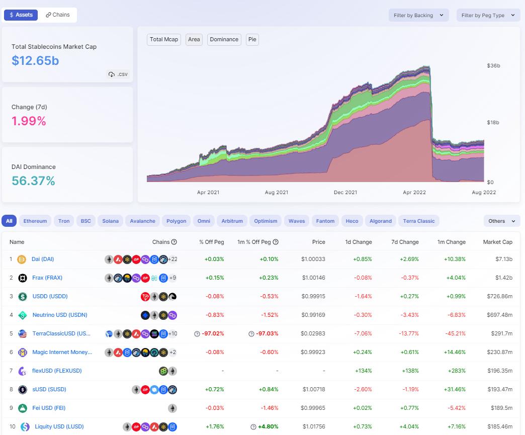Click the help icon beside 1m % Off Peg
Viewport: 525px width, 435px height.
coord(276,242)
